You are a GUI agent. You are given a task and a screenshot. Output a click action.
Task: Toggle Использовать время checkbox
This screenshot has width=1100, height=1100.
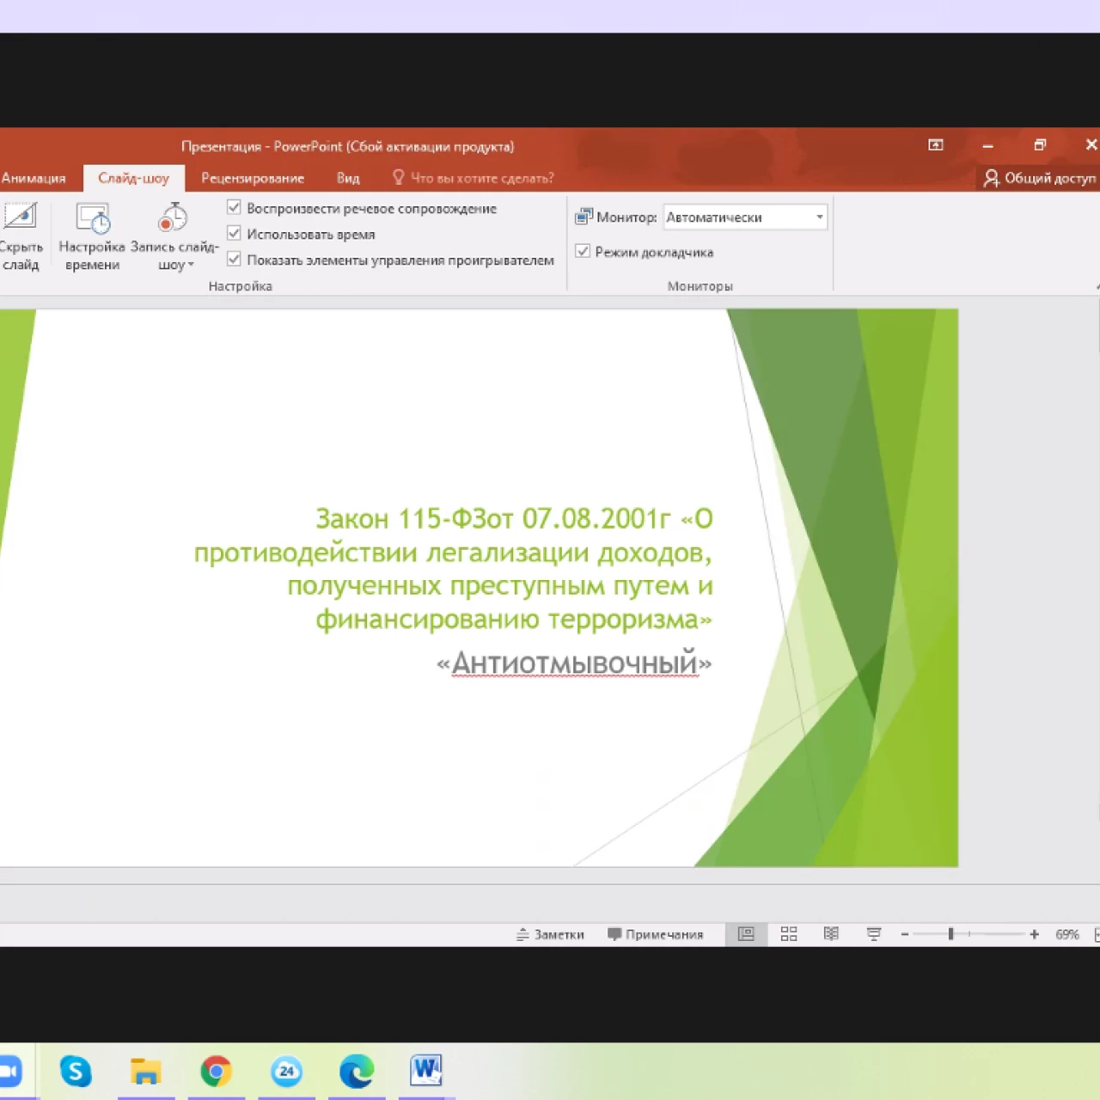(234, 233)
